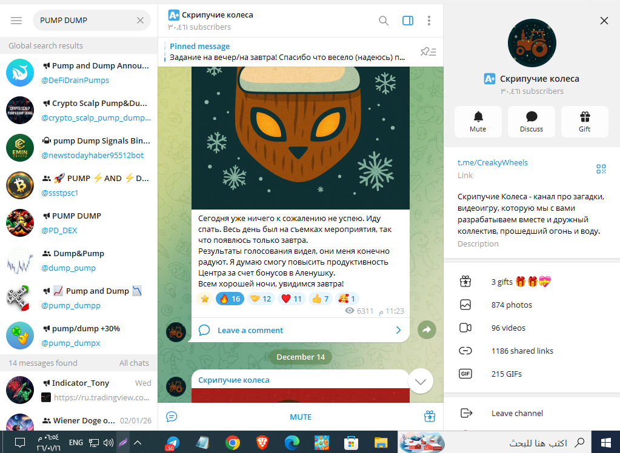Click the December 14 date badge
Screen dimensions: 620x453
point(301,357)
